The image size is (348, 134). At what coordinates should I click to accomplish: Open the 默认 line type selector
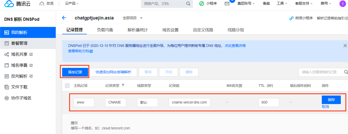click(x=147, y=102)
